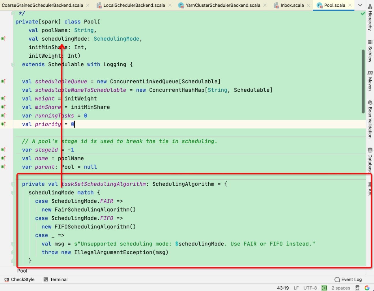Click the editor vertical scrollbar thumb
The width and height of the screenshot is (374, 291).
[x=363, y=81]
